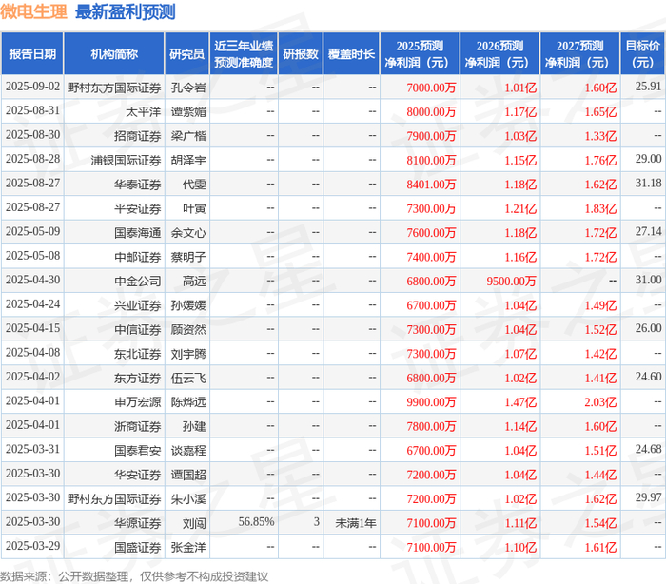Click analyst name 余文心
666x584 pixels.
pos(188,233)
